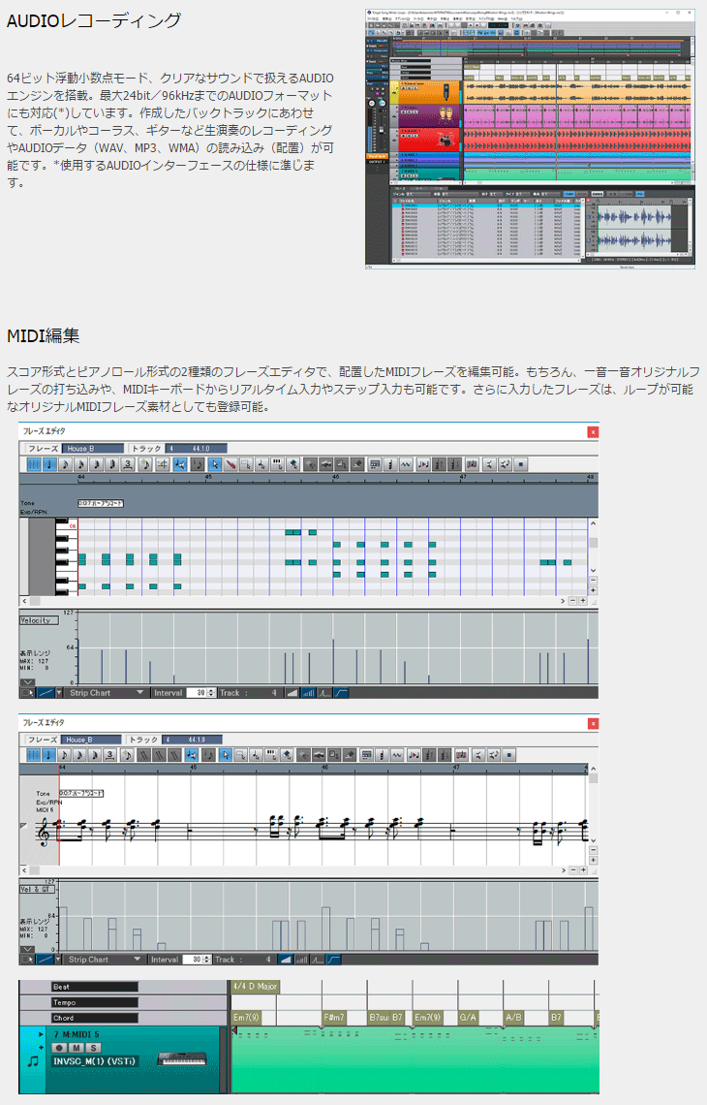Increase the Interval stepper in piano roll editor
The image size is (707, 1105).
tap(213, 690)
